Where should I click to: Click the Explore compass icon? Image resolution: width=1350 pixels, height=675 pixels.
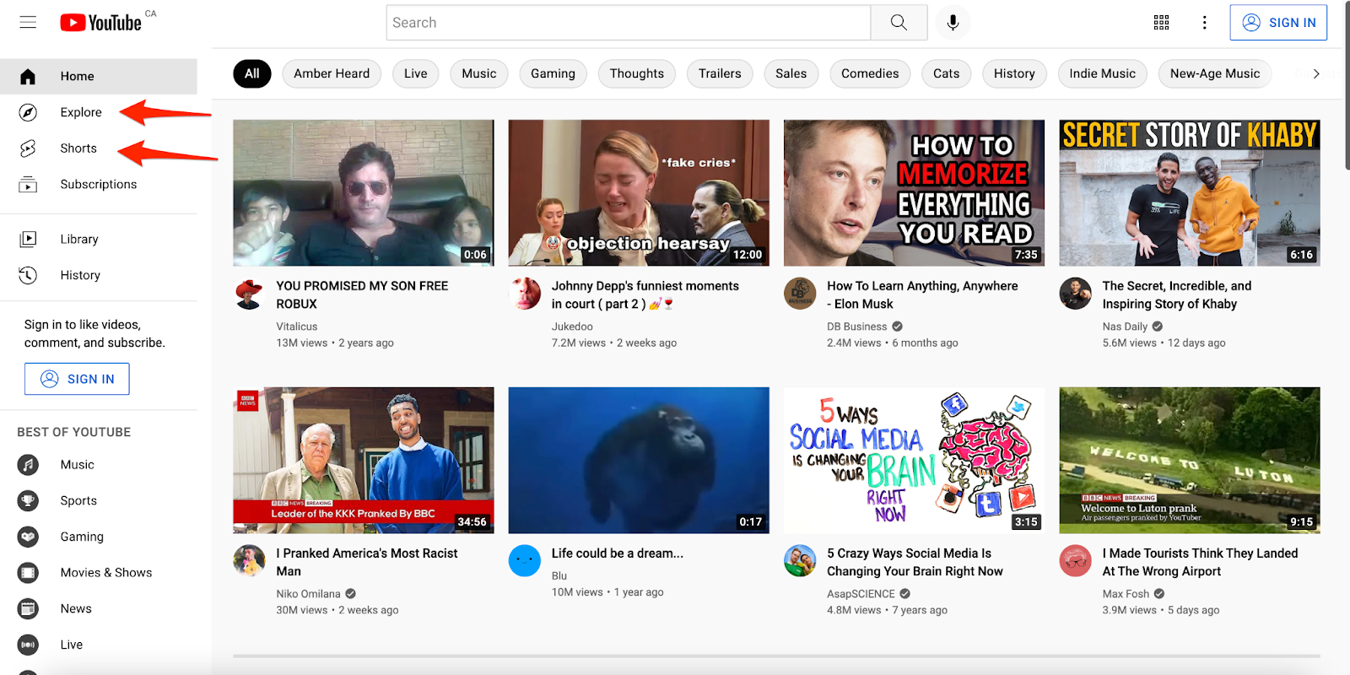tap(28, 112)
